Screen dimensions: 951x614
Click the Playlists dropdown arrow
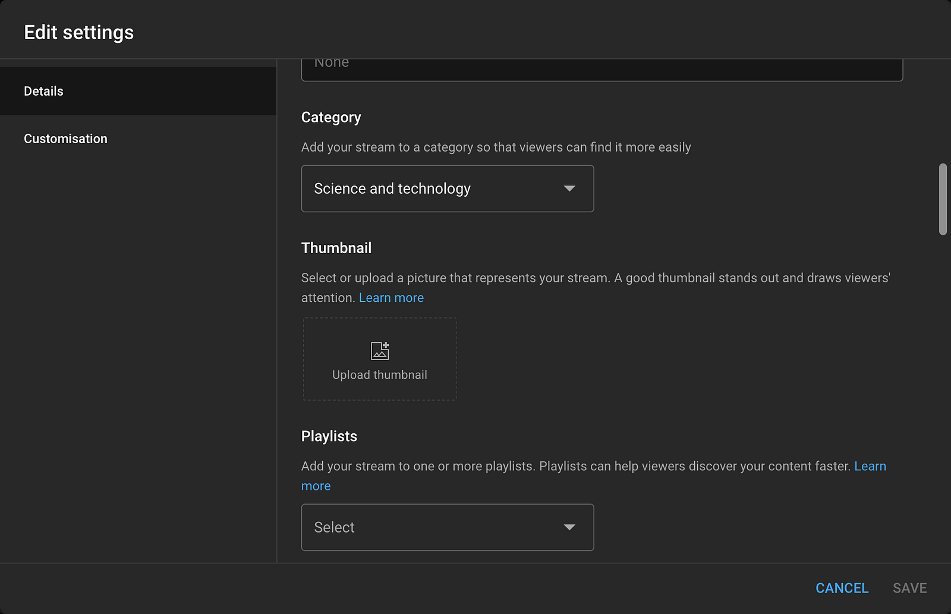point(569,527)
